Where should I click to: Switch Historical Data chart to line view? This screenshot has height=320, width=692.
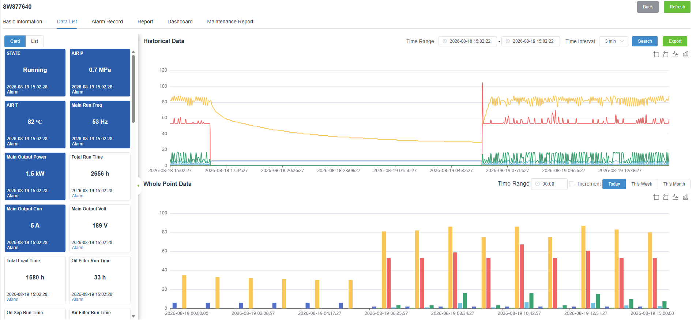[x=676, y=54]
